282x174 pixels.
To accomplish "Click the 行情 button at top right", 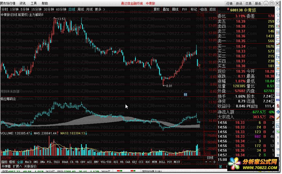I will click(x=230, y=3).
